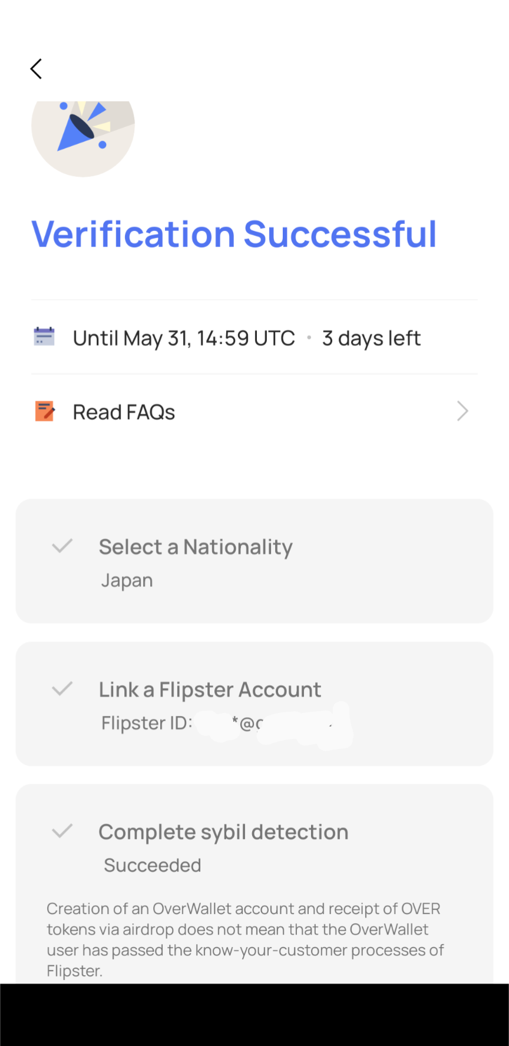Tap the back arrow icon
The width and height of the screenshot is (509, 1046).
(37, 69)
